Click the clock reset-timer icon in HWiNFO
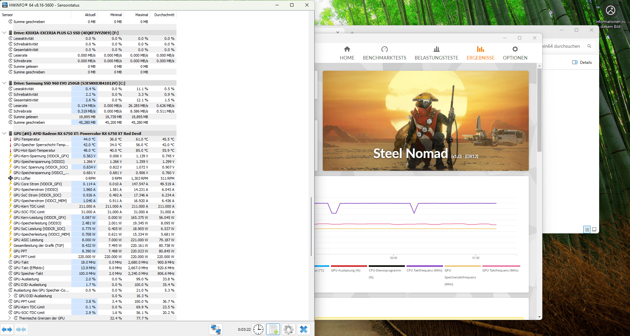 pos(258,329)
